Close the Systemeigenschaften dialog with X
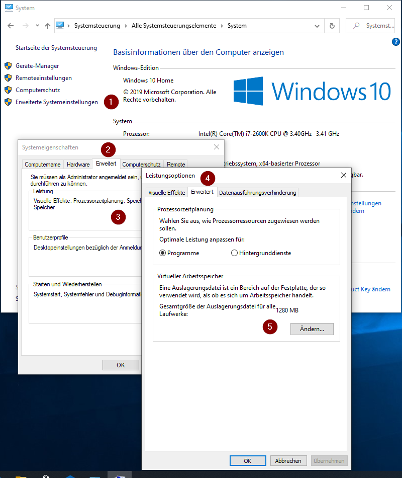The width and height of the screenshot is (402, 478). 217,147
